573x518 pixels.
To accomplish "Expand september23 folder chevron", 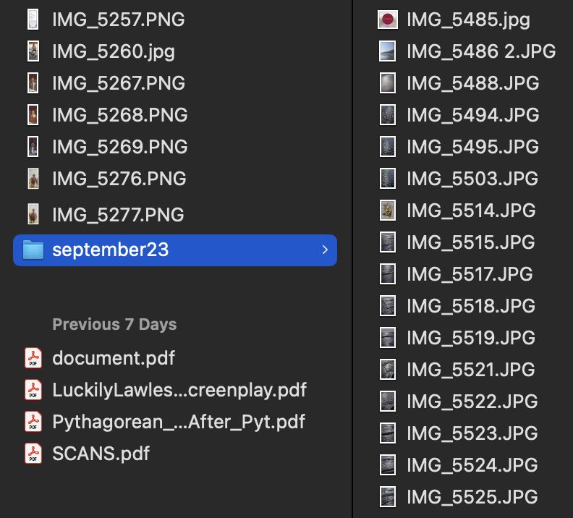I will click(325, 250).
